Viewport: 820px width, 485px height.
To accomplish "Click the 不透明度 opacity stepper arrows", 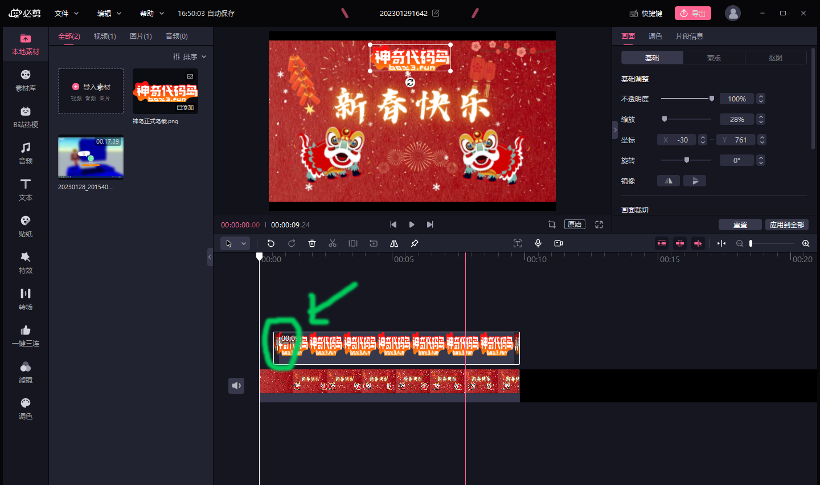I will pyautogui.click(x=761, y=99).
